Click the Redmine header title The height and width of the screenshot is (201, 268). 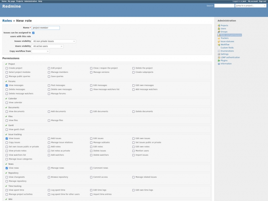[11, 6]
